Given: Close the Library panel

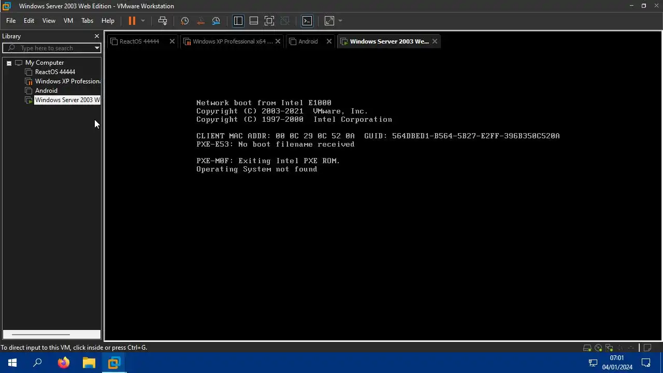Looking at the screenshot, I should click(96, 36).
